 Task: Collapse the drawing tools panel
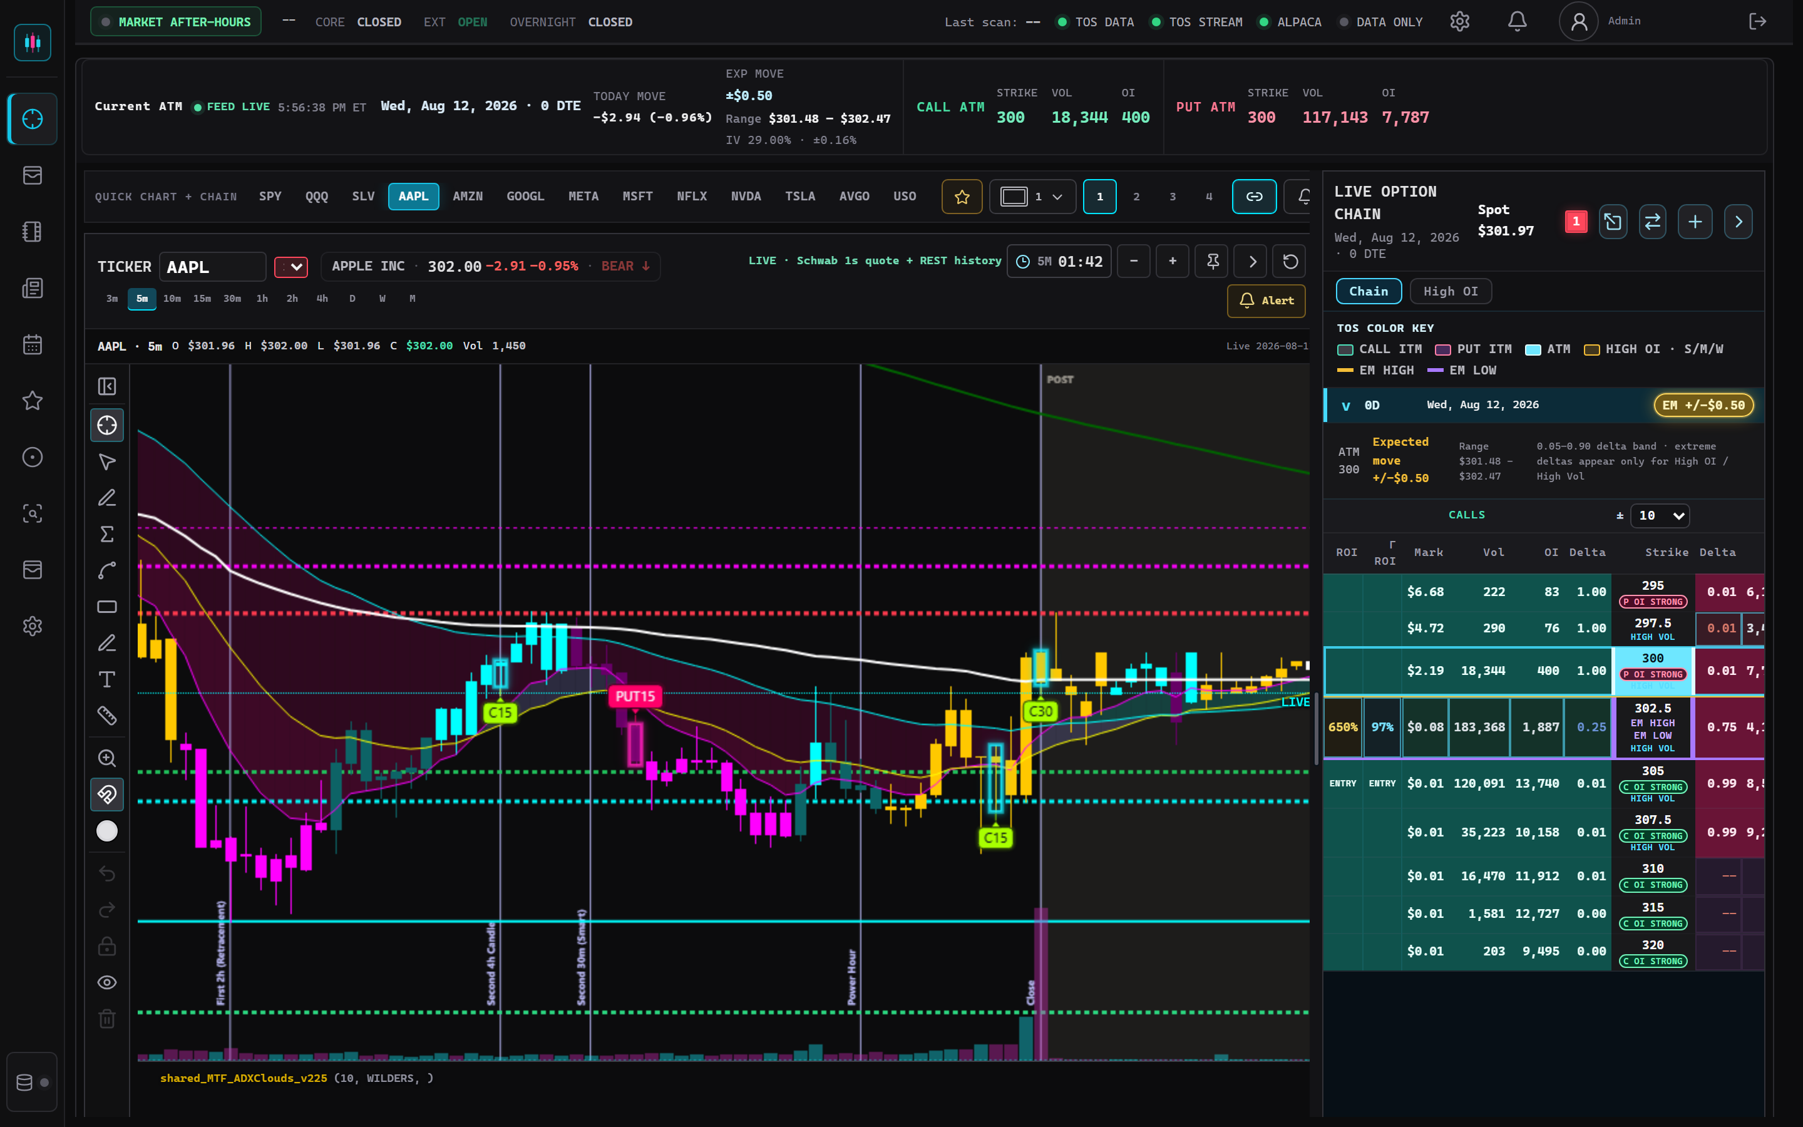click(x=107, y=386)
